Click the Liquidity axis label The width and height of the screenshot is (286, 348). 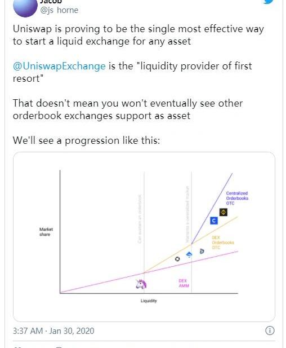pos(149,301)
